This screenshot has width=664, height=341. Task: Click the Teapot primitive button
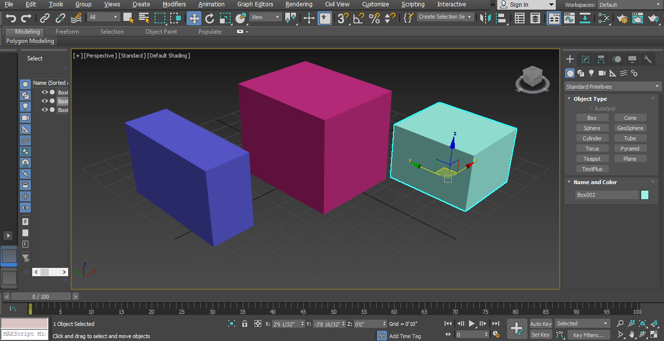click(592, 159)
